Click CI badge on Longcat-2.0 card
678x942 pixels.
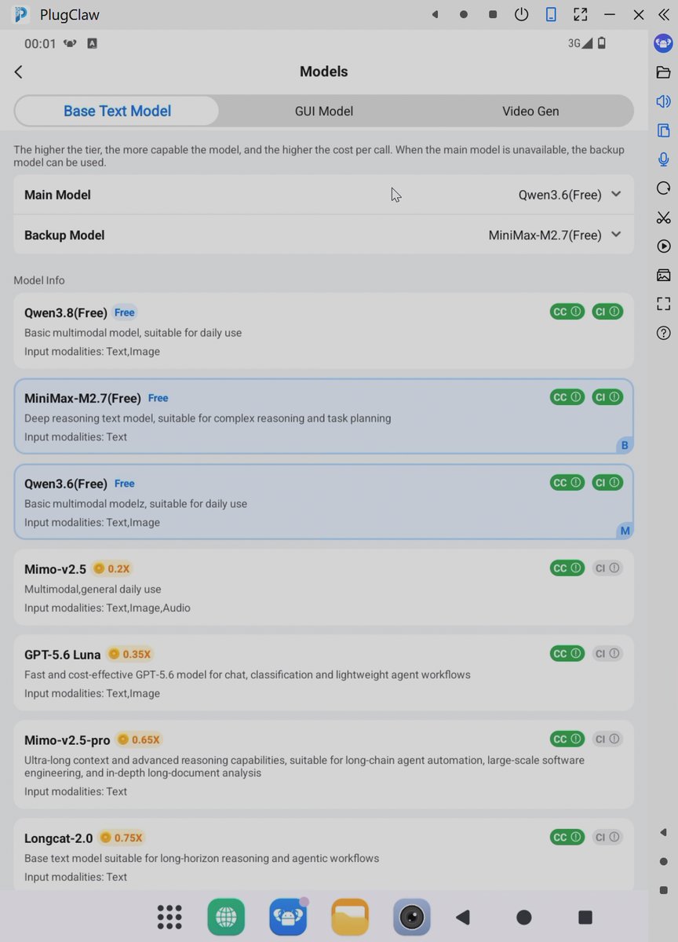coord(607,838)
